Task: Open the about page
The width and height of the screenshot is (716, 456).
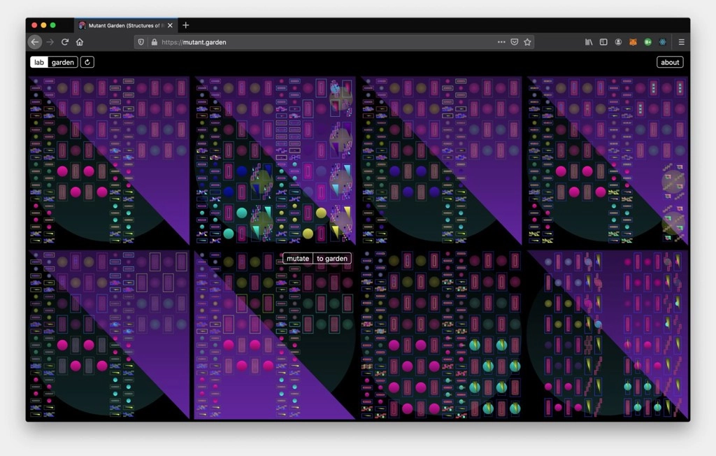Action: click(670, 62)
